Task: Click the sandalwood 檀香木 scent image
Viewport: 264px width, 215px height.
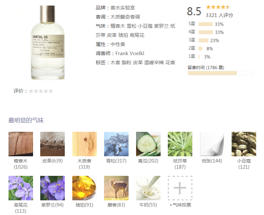Action: pos(21,144)
